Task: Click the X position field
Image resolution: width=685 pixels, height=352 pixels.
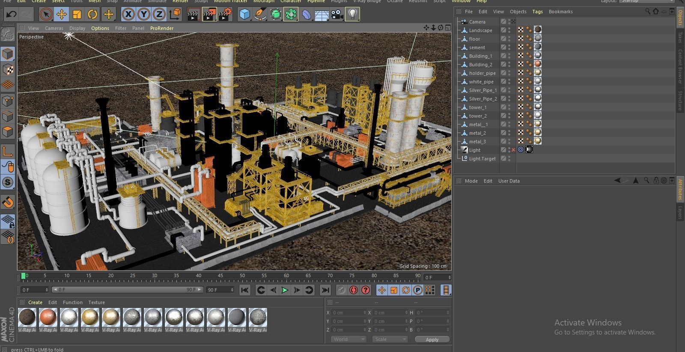Action: coord(349,313)
